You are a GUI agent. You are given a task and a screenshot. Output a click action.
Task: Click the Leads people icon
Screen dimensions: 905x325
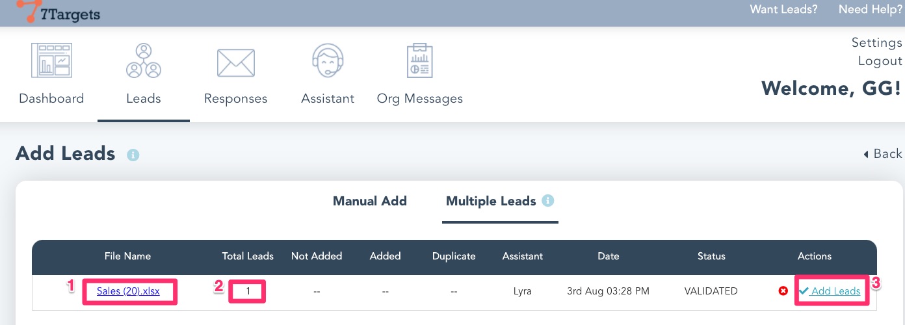tap(143, 61)
